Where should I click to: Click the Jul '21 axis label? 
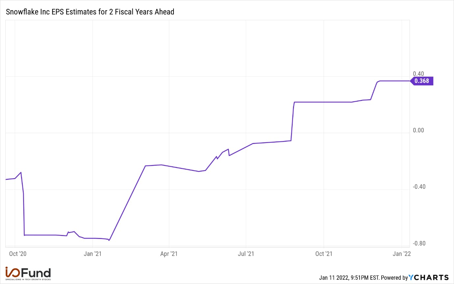click(246, 254)
